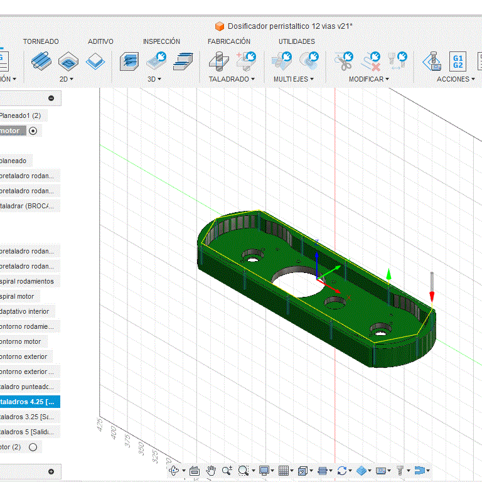Select the 'Planeado1 (2)' setup

(20, 115)
